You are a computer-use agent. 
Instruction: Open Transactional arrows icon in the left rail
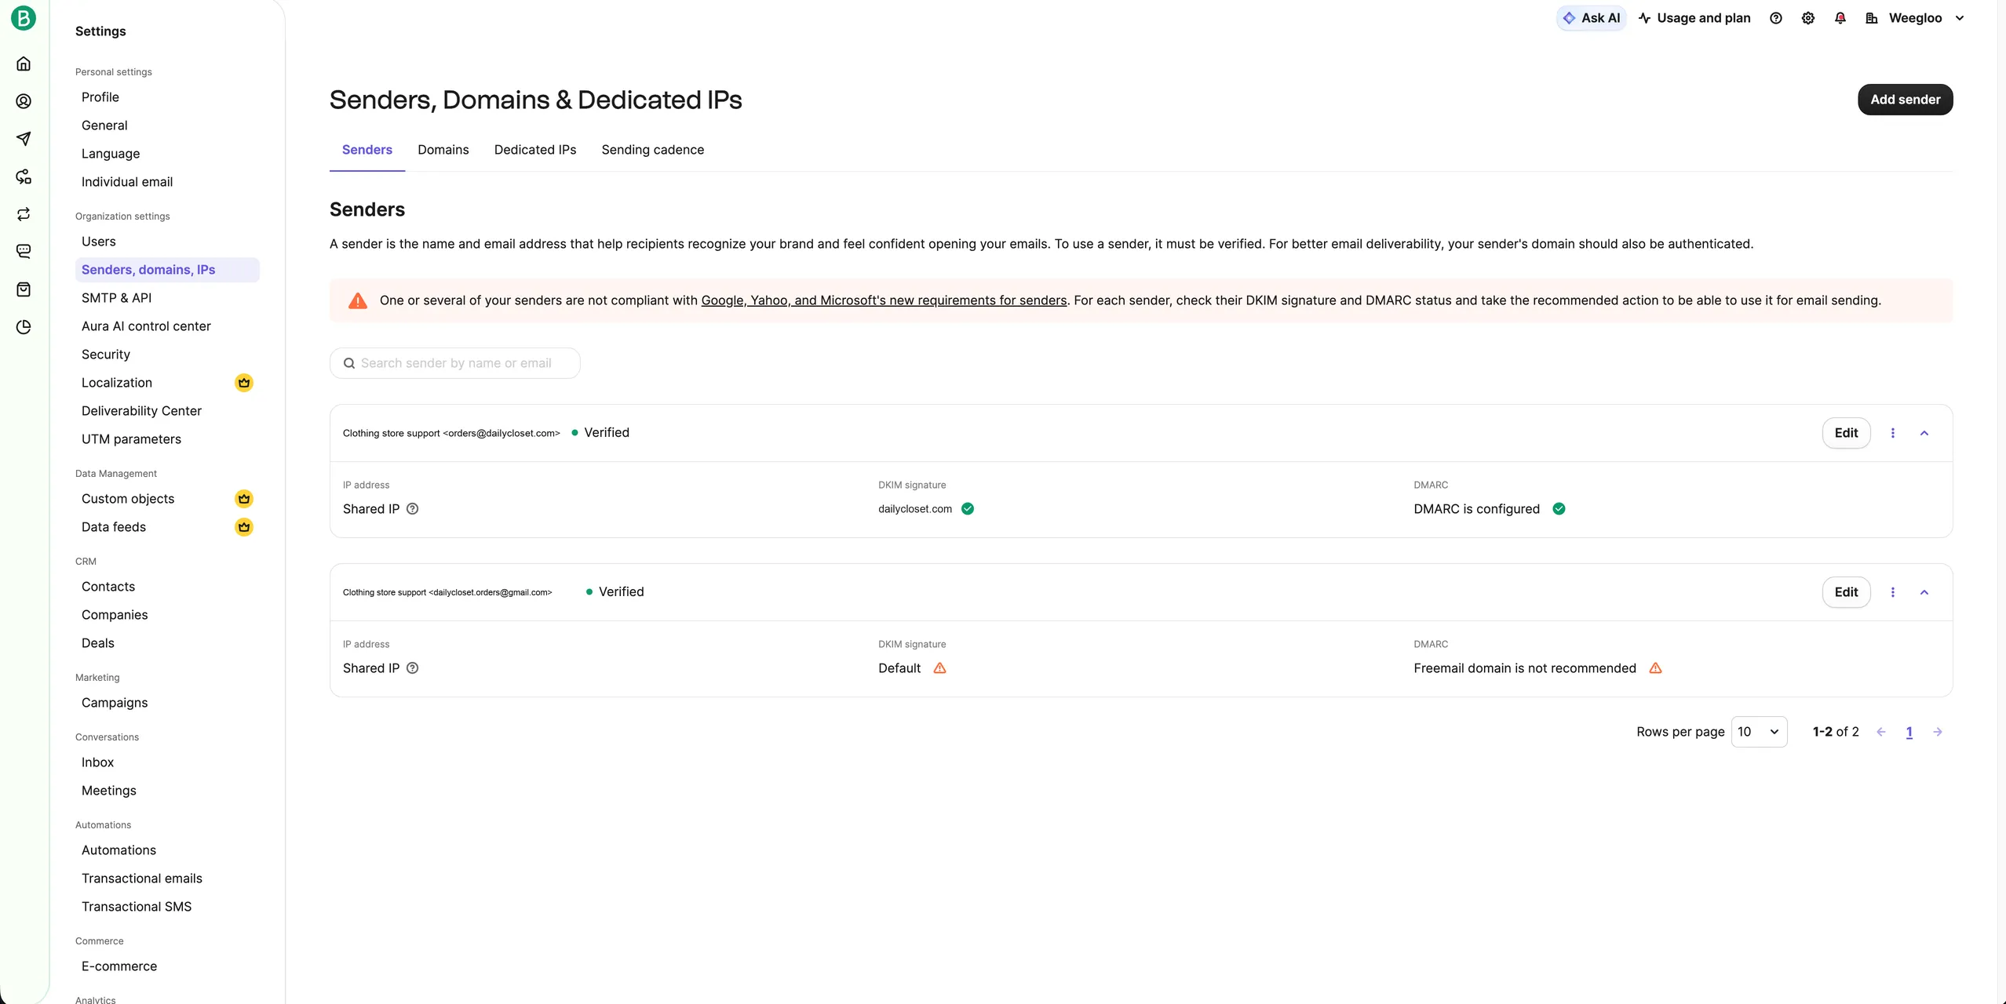coord(24,214)
